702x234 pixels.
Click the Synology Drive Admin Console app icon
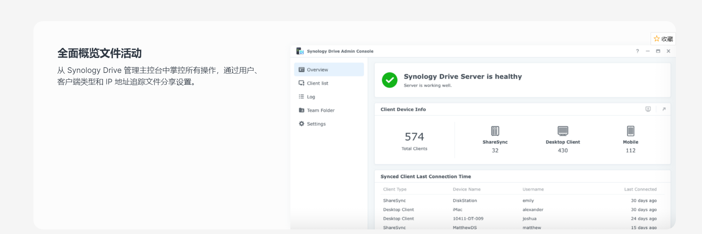(300, 51)
